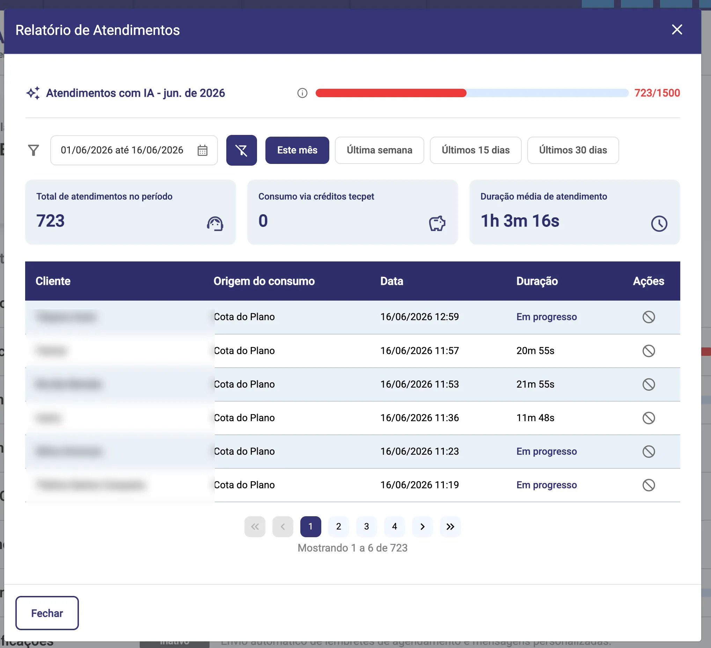
Task: Click the Origem do consumo column header
Action: point(264,281)
